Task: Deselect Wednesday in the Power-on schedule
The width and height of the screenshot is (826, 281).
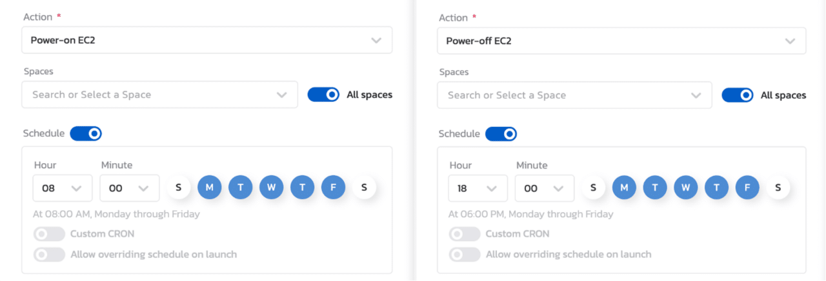Action: [272, 188]
